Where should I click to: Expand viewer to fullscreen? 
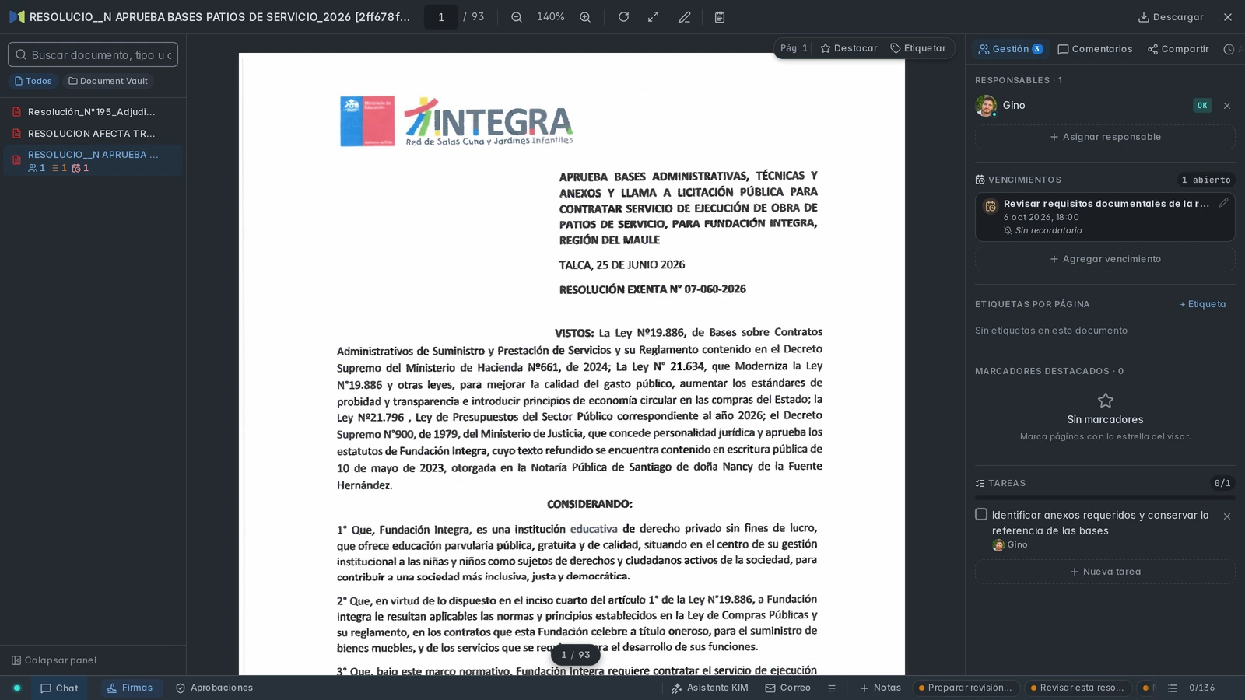[x=654, y=17]
